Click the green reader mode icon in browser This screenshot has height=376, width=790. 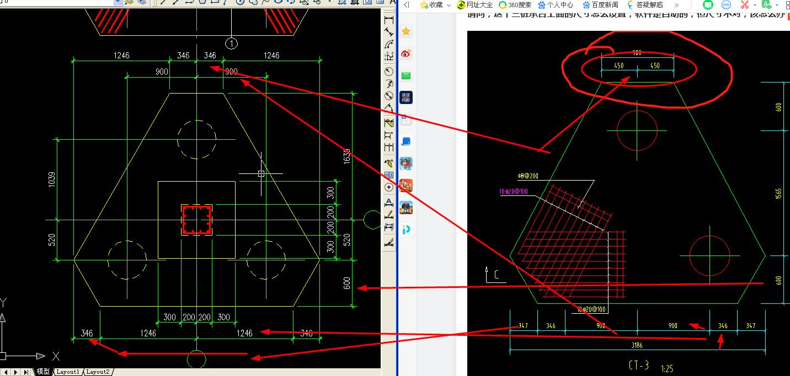click(x=708, y=4)
